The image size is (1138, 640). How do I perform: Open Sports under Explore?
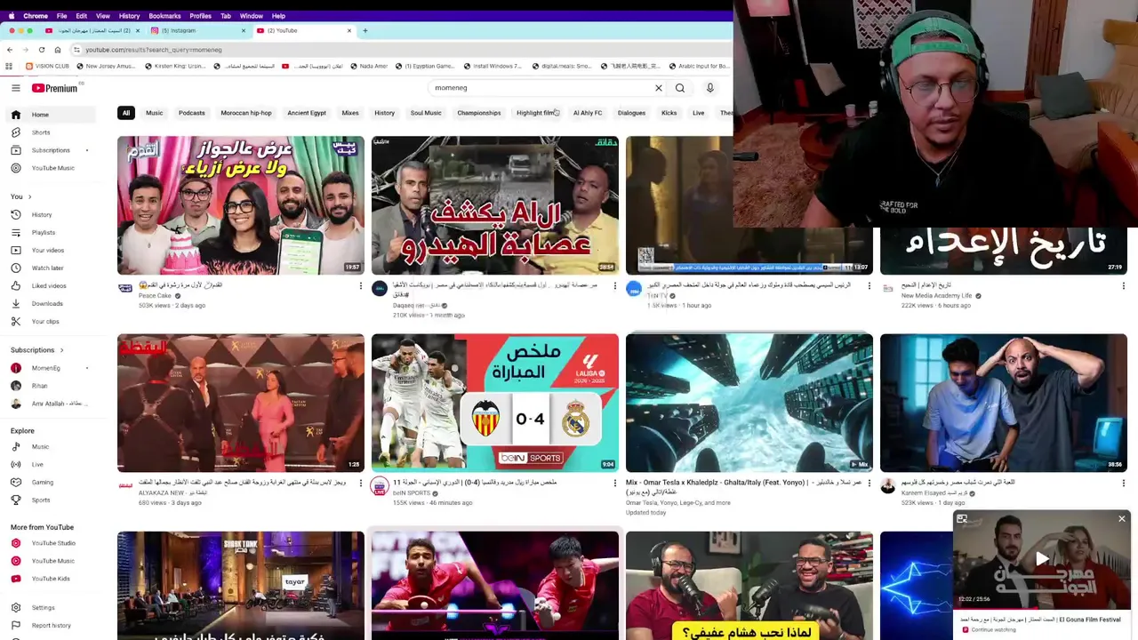[51, 500]
